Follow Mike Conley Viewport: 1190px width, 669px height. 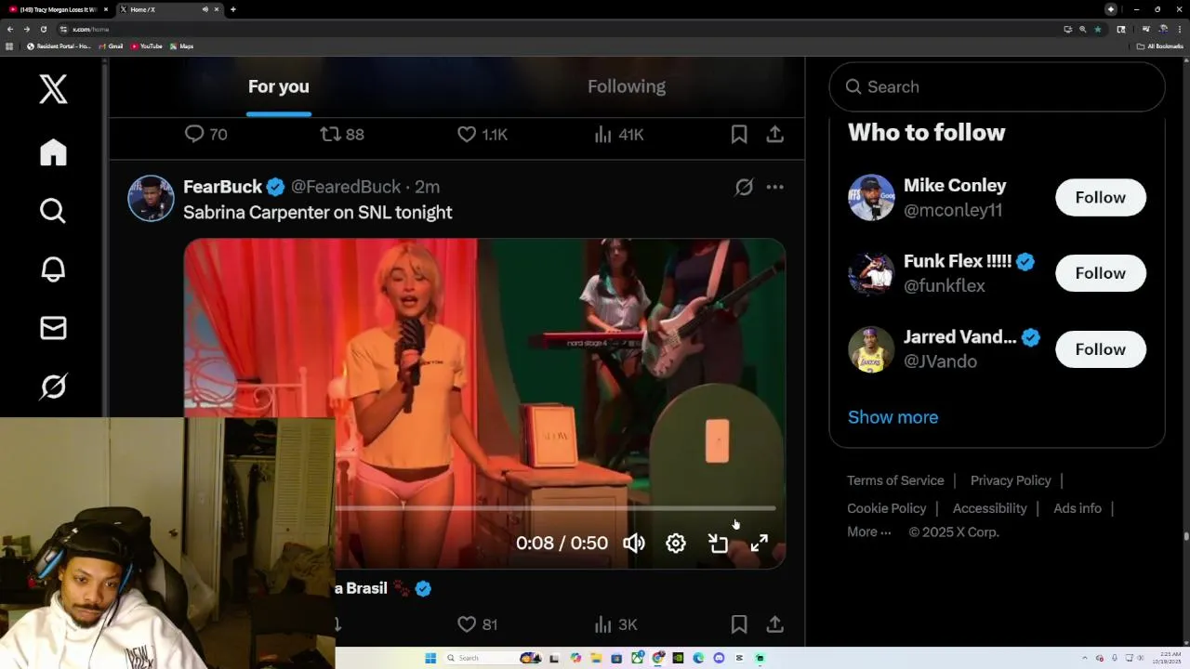pyautogui.click(x=1100, y=197)
